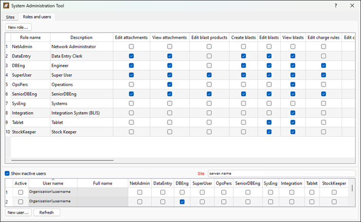Click the New role button
Image resolution: width=361 pixels, height=222 pixels.
pyautogui.click(x=18, y=27)
